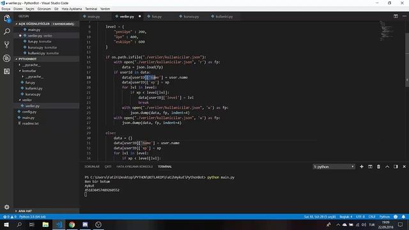Open the Explorer view in activity bar
The width and height of the screenshot is (409, 230).
tap(7, 19)
